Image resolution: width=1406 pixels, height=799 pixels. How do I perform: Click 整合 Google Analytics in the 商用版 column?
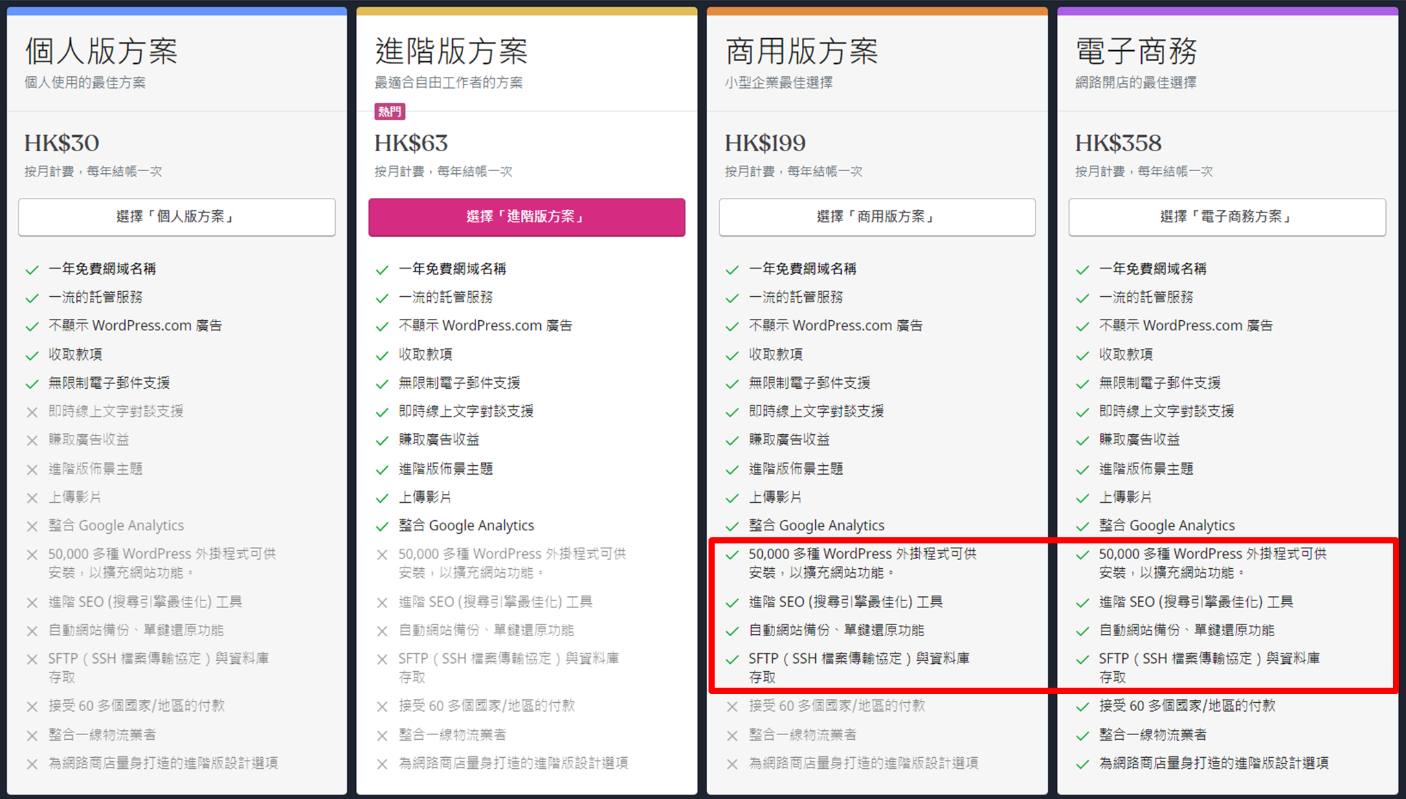(816, 526)
